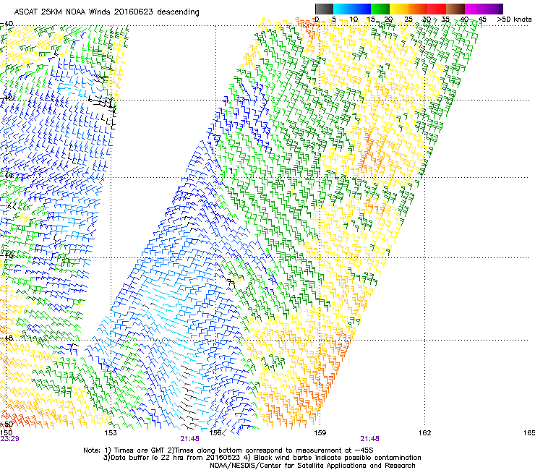
Task: Click the red 30-35 knots legend segment
Action: coord(437,9)
